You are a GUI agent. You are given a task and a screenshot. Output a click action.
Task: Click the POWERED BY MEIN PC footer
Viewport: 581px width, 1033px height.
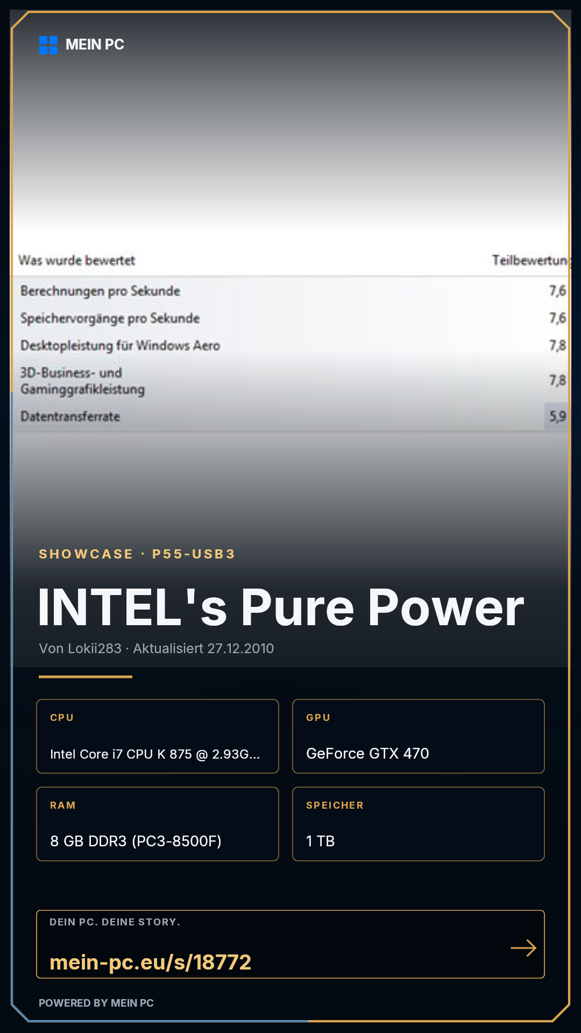[96, 1003]
